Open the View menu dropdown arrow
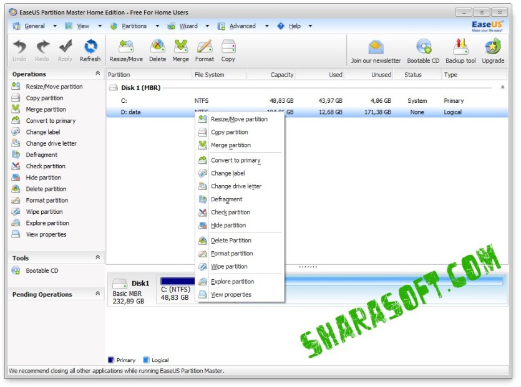The width and height of the screenshot is (521, 387). point(100,26)
